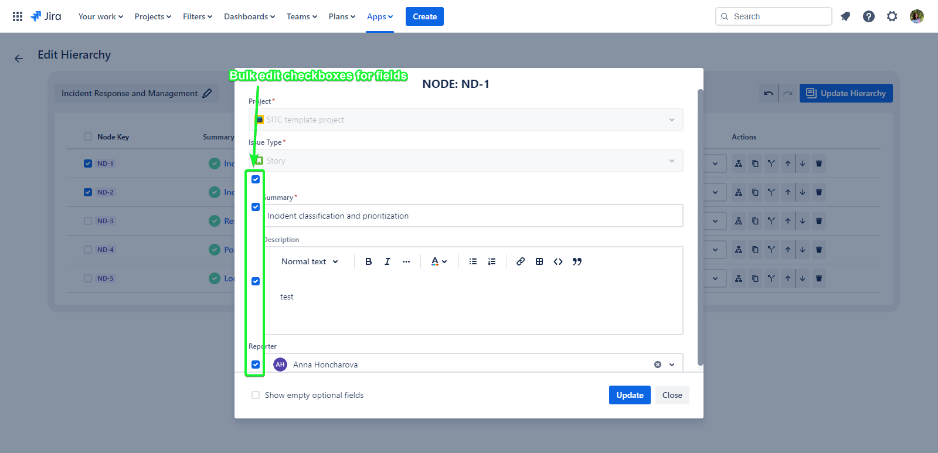Click into the Summary text field
Screen dimensions: 938x453
(x=472, y=216)
